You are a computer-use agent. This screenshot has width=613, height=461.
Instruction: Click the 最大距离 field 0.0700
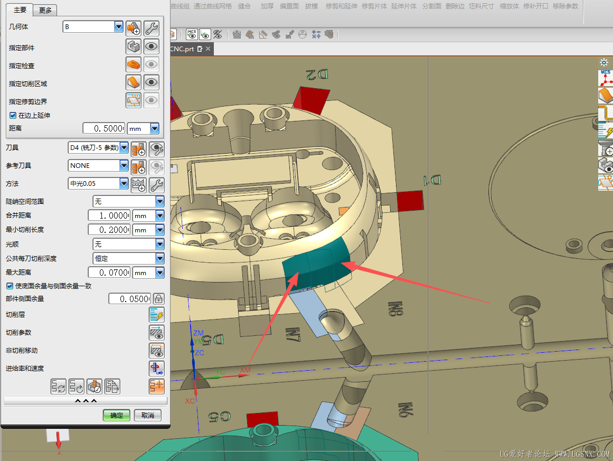pyautogui.click(x=109, y=272)
